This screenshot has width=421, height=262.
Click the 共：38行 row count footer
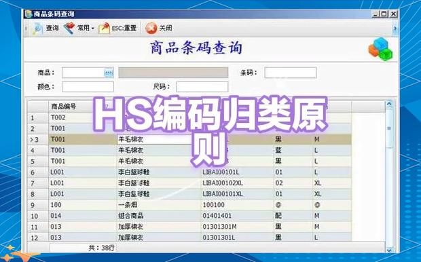pos(101,248)
